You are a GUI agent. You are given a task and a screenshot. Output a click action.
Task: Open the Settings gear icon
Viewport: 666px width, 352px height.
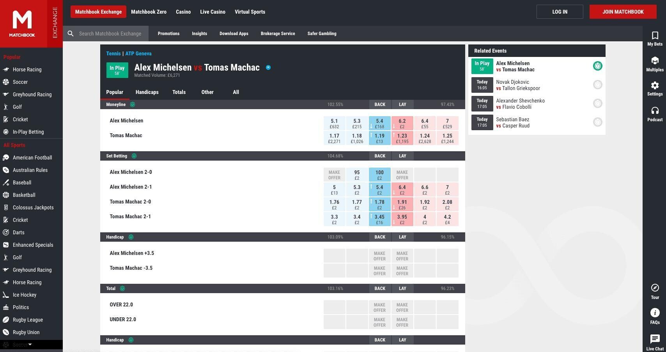click(655, 85)
